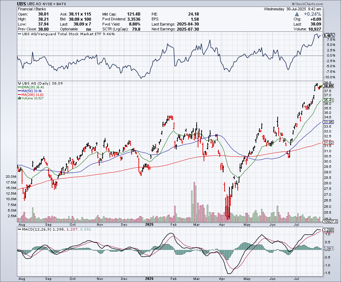The image size is (341, 282).
Task: Click the MA(50) 33.96 blue legend
Action: pos(30,91)
